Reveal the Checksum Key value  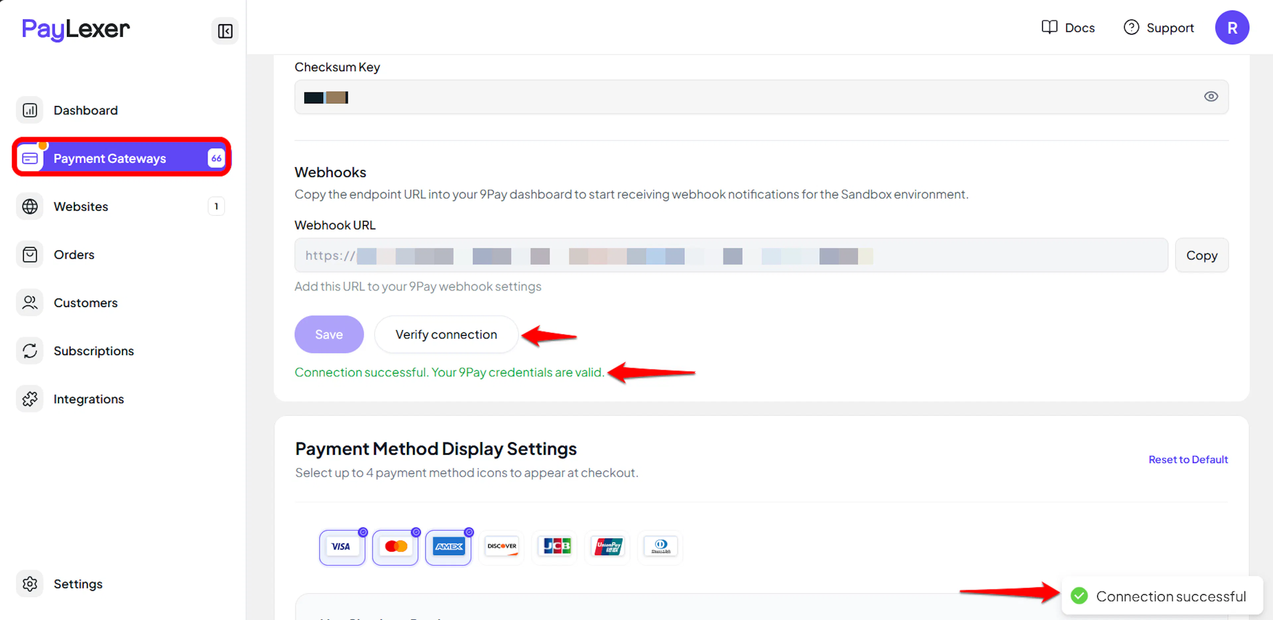pos(1211,97)
